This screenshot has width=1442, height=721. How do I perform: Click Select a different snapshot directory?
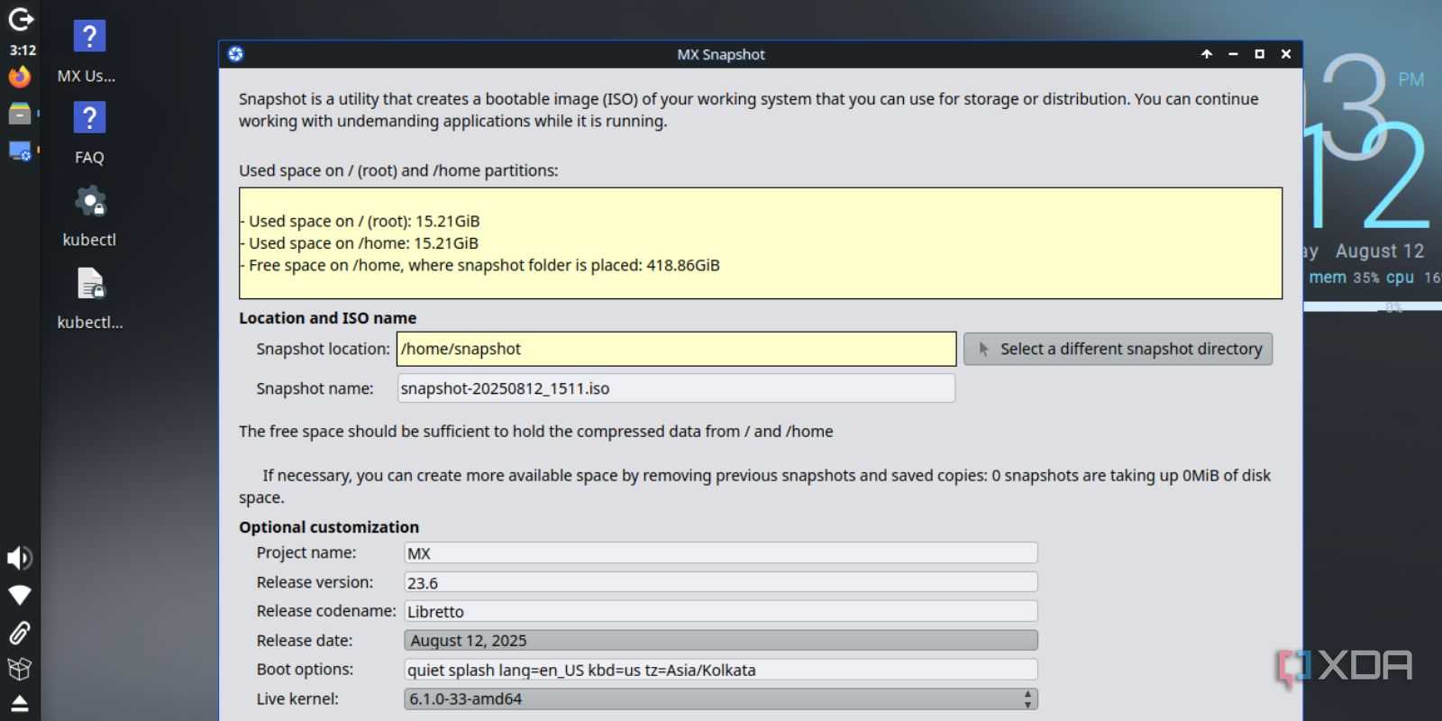1118,349
